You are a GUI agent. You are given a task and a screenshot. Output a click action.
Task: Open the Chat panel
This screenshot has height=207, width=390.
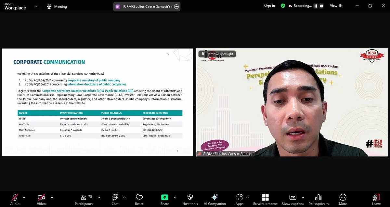coord(115,199)
